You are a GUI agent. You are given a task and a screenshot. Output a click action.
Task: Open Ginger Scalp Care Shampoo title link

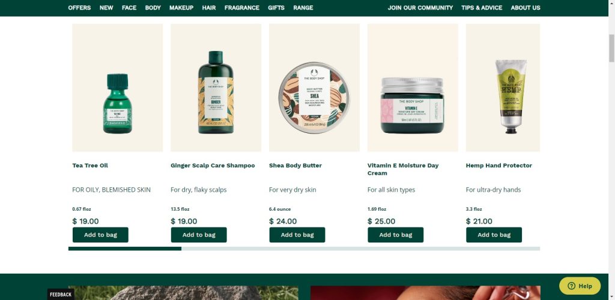coord(213,165)
